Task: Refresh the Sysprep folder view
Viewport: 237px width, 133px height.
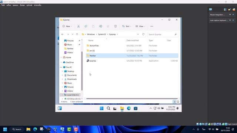Action: coord(143,34)
